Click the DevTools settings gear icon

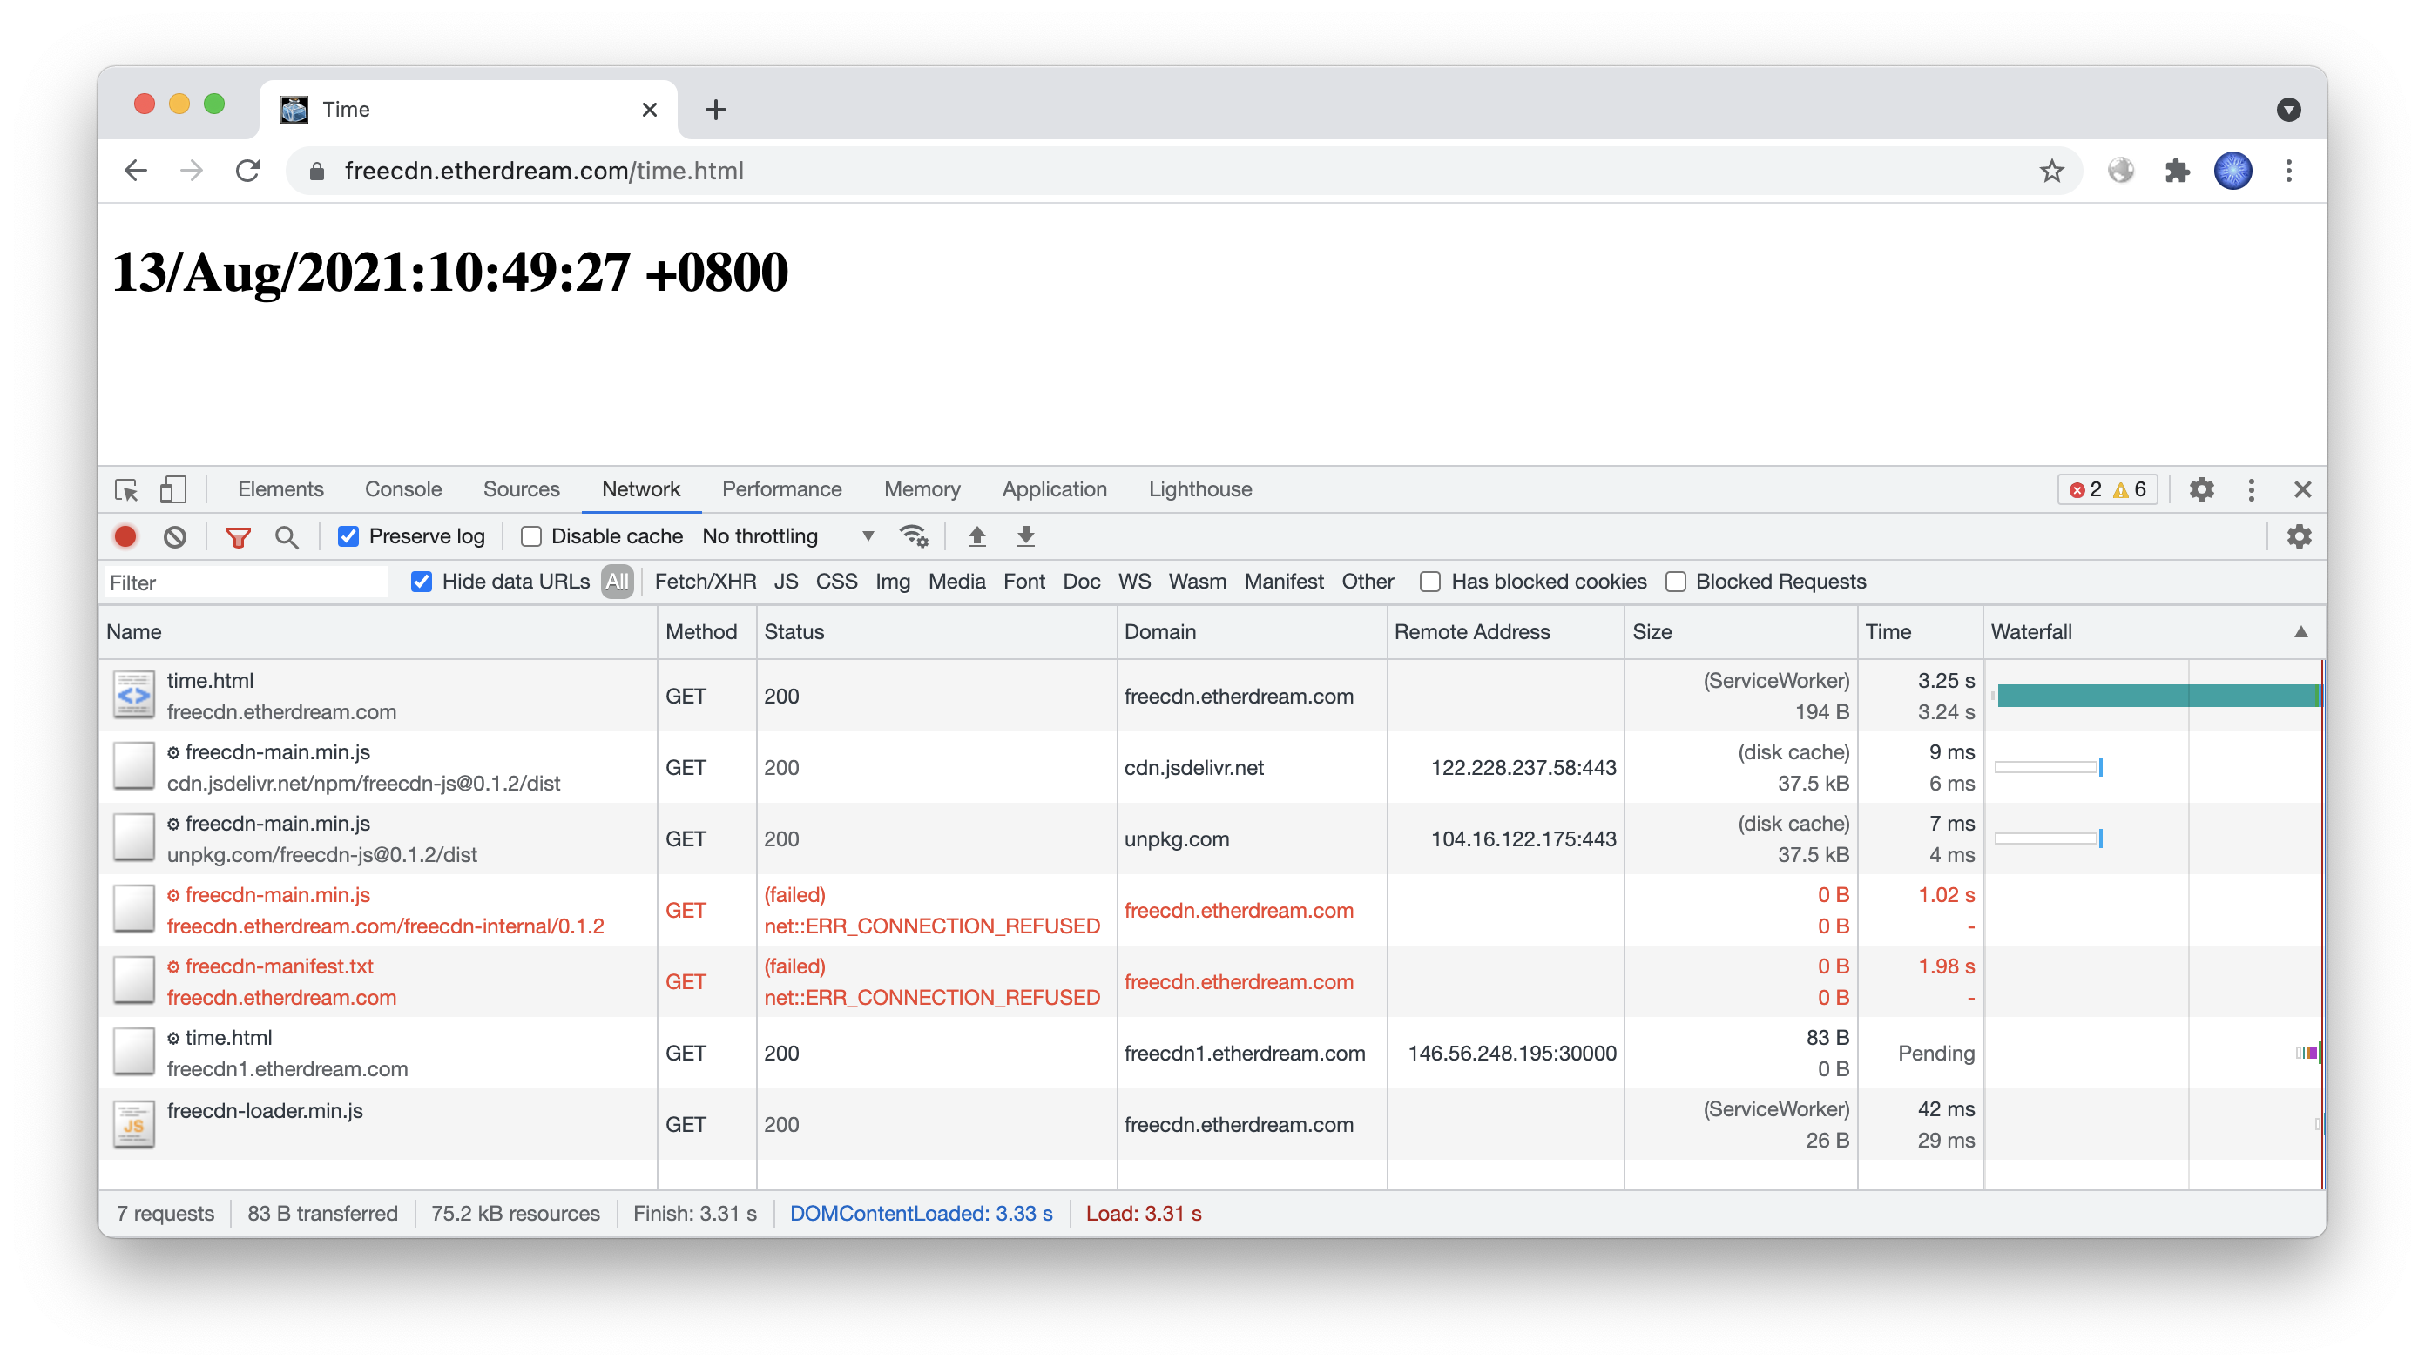click(x=2202, y=489)
